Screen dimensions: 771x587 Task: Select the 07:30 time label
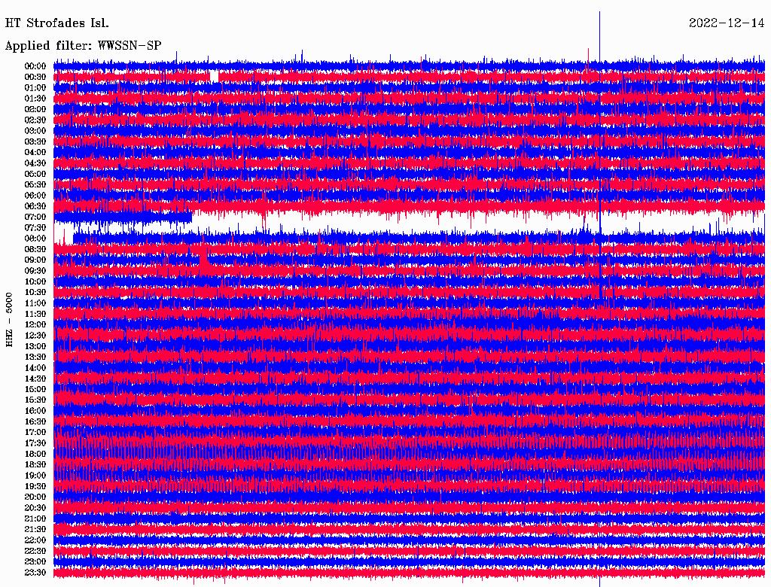pyautogui.click(x=35, y=227)
